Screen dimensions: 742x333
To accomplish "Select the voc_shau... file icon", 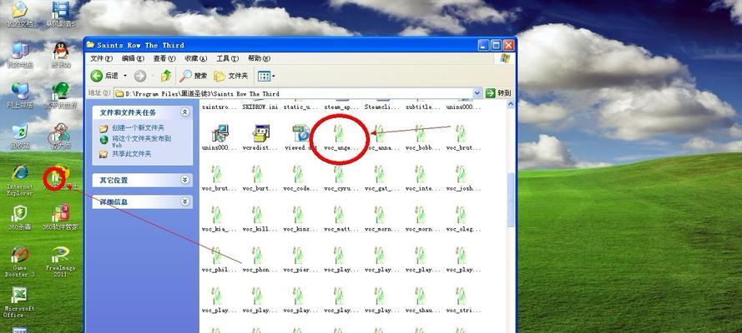I will click(x=420, y=296).
